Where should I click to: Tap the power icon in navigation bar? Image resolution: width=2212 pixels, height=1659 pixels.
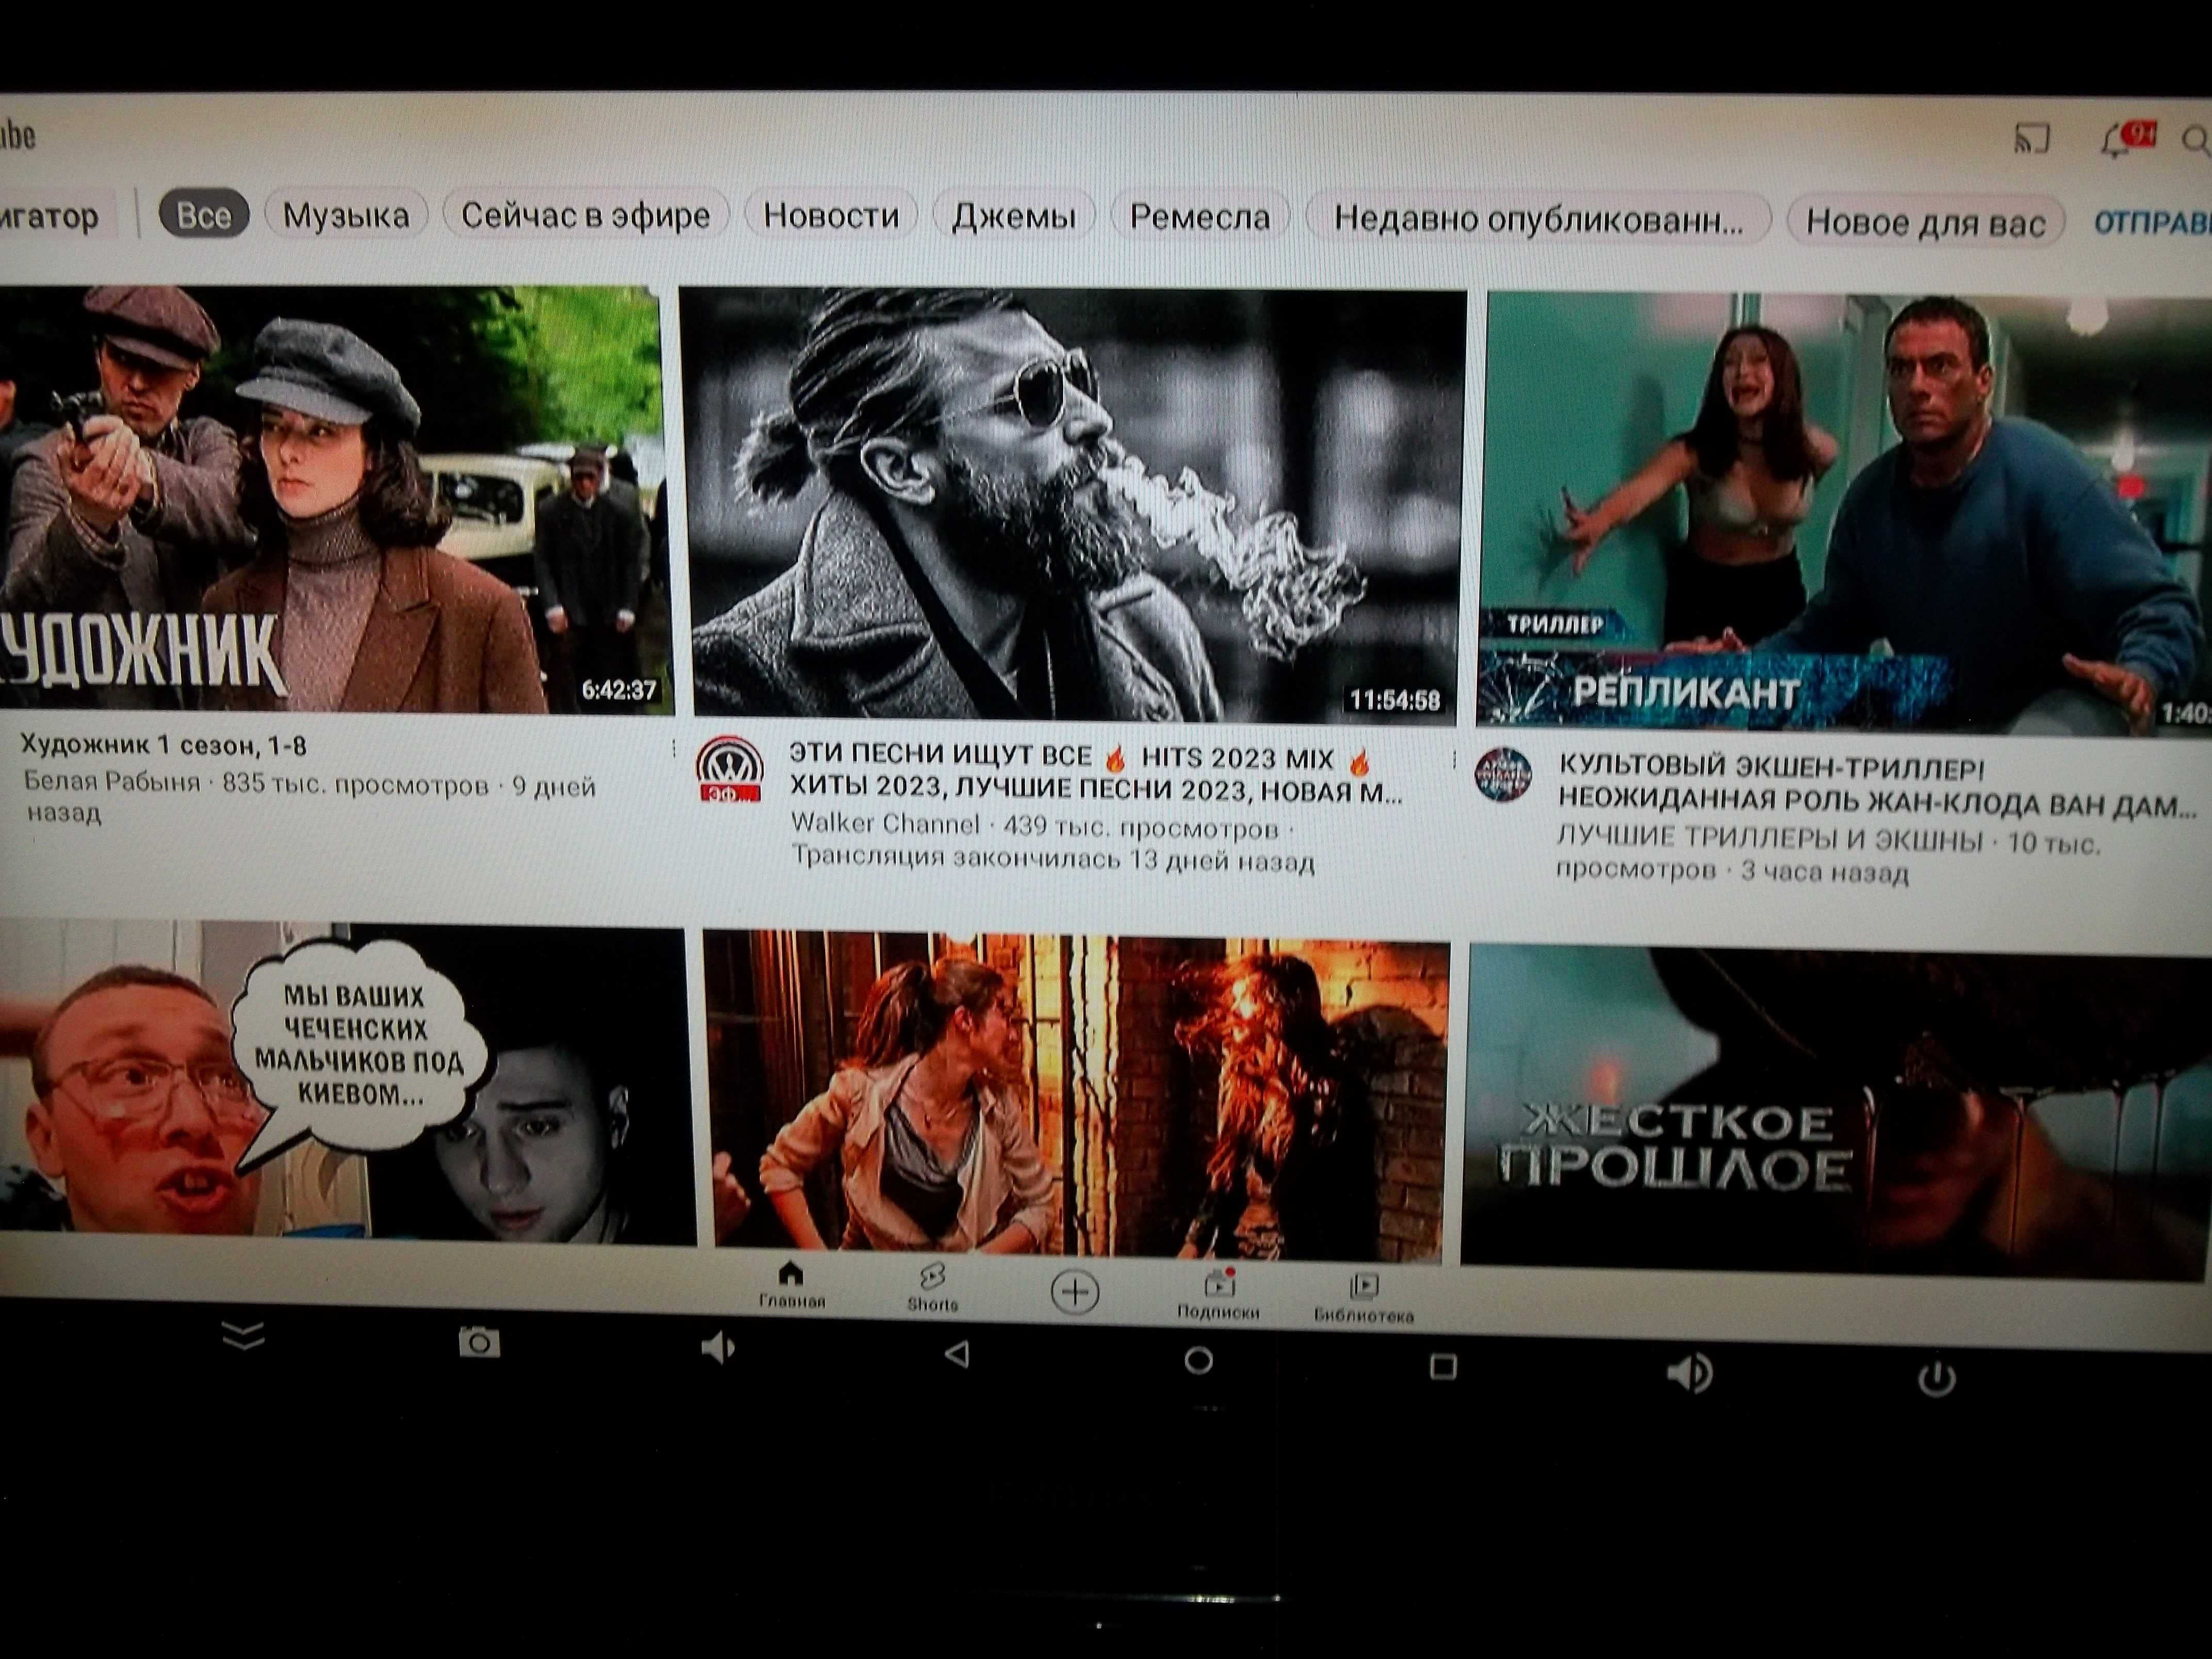1936,1379
